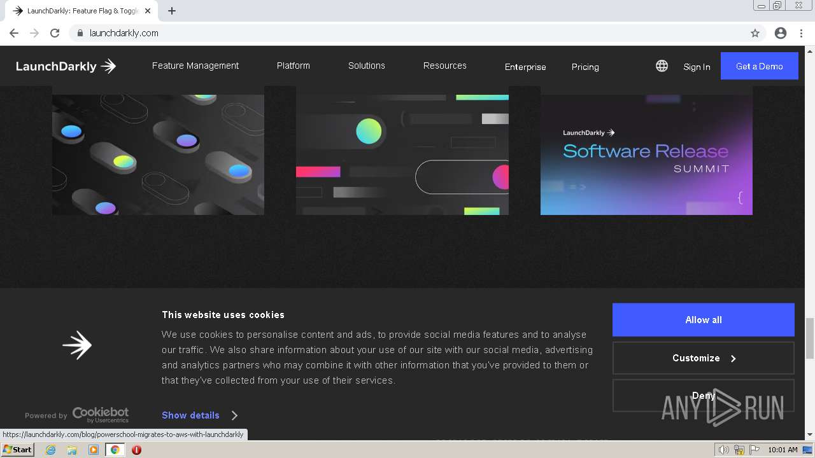This screenshot has height=458, width=815.
Task: Accept cookies with Allow all
Action: point(704,320)
